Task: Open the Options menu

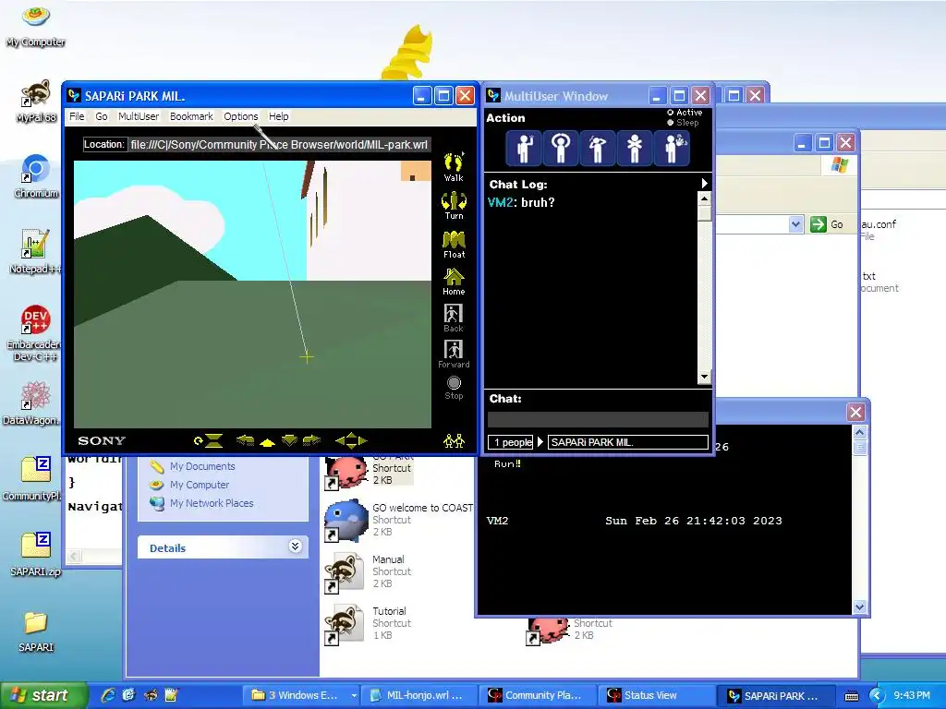Action: [241, 116]
